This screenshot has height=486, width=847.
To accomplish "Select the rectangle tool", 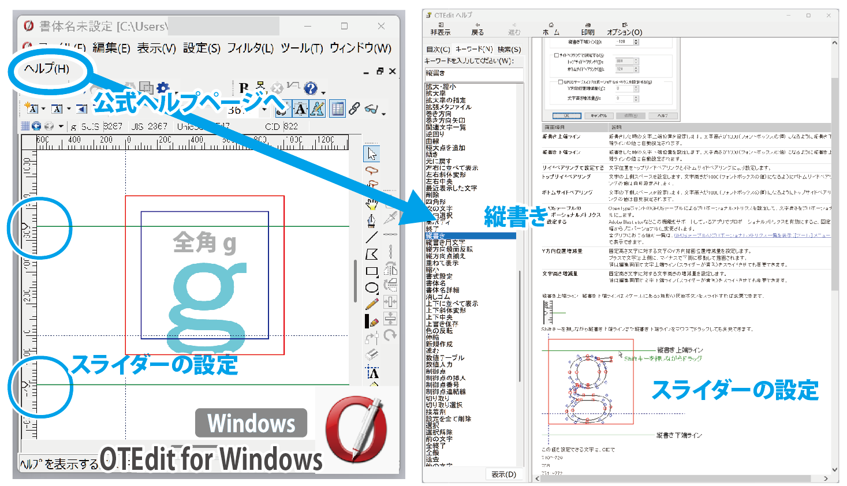I will (371, 270).
